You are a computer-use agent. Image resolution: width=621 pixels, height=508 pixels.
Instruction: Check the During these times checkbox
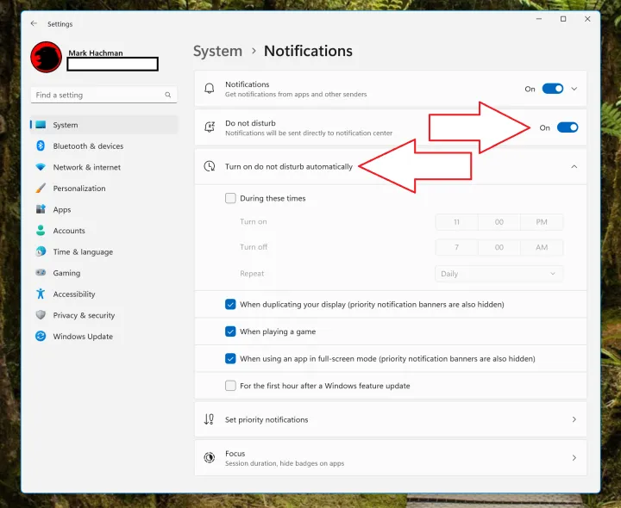230,198
